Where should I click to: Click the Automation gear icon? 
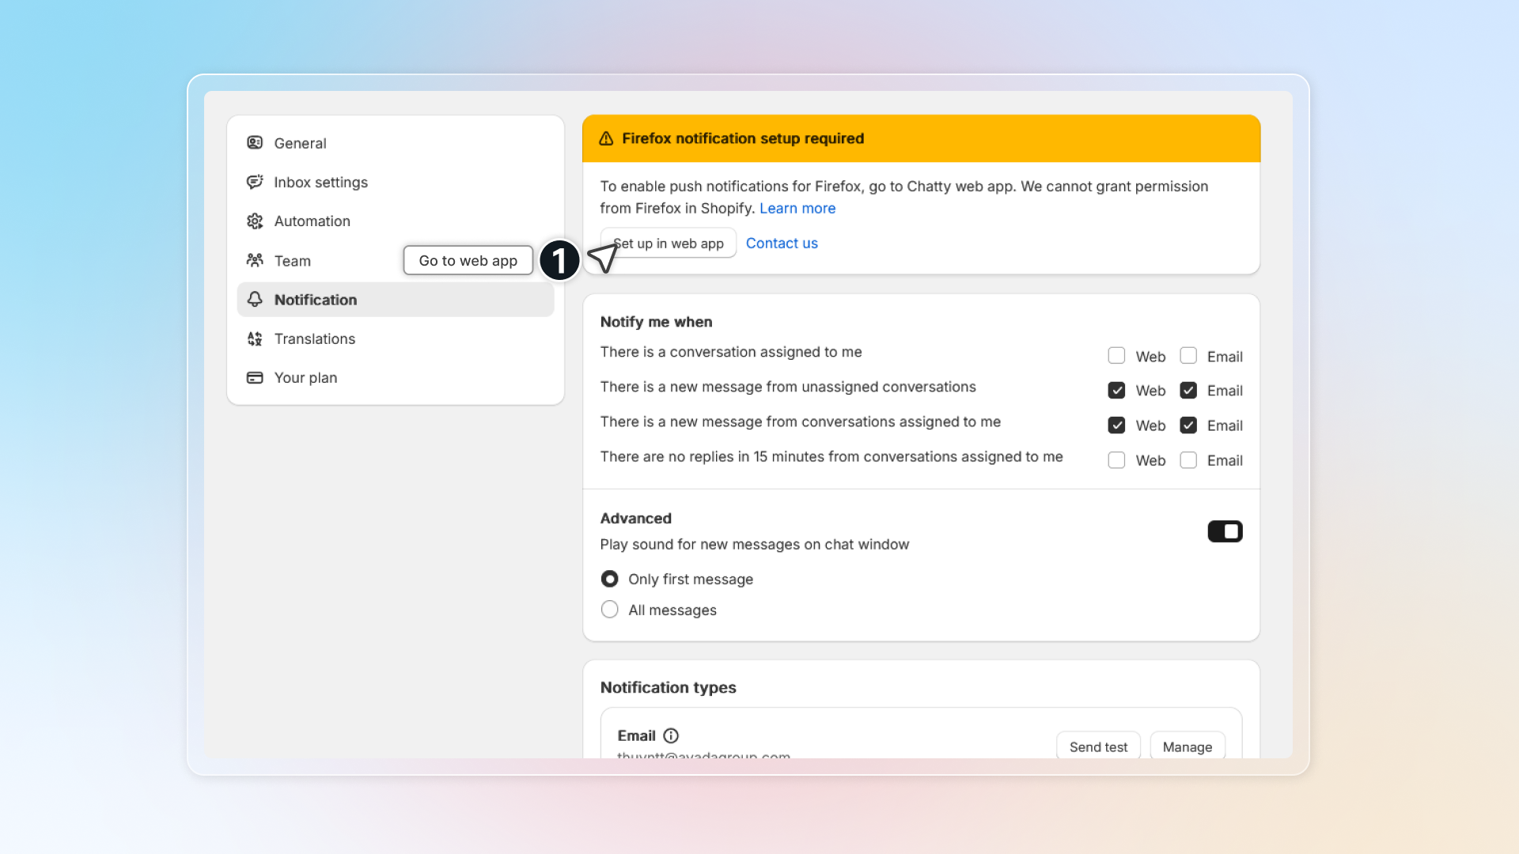(x=255, y=221)
